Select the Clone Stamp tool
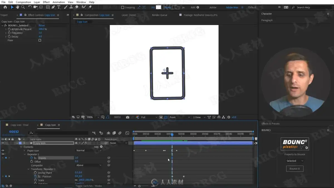This screenshot has width=334, height=188. pyautogui.click(x=71, y=7)
